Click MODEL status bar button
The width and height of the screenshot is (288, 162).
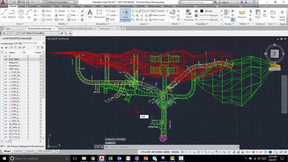[175, 152]
